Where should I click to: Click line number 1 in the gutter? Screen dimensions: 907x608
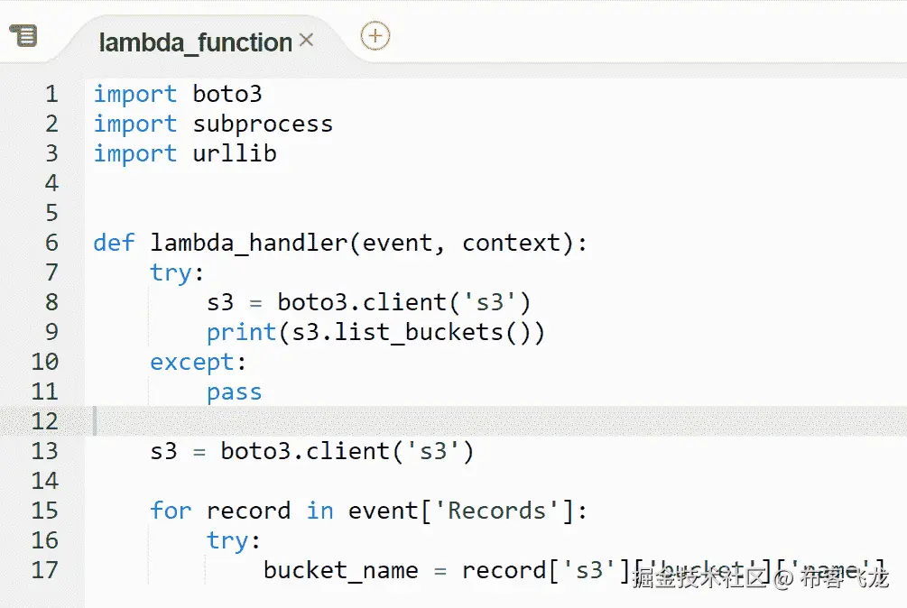pyautogui.click(x=51, y=95)
